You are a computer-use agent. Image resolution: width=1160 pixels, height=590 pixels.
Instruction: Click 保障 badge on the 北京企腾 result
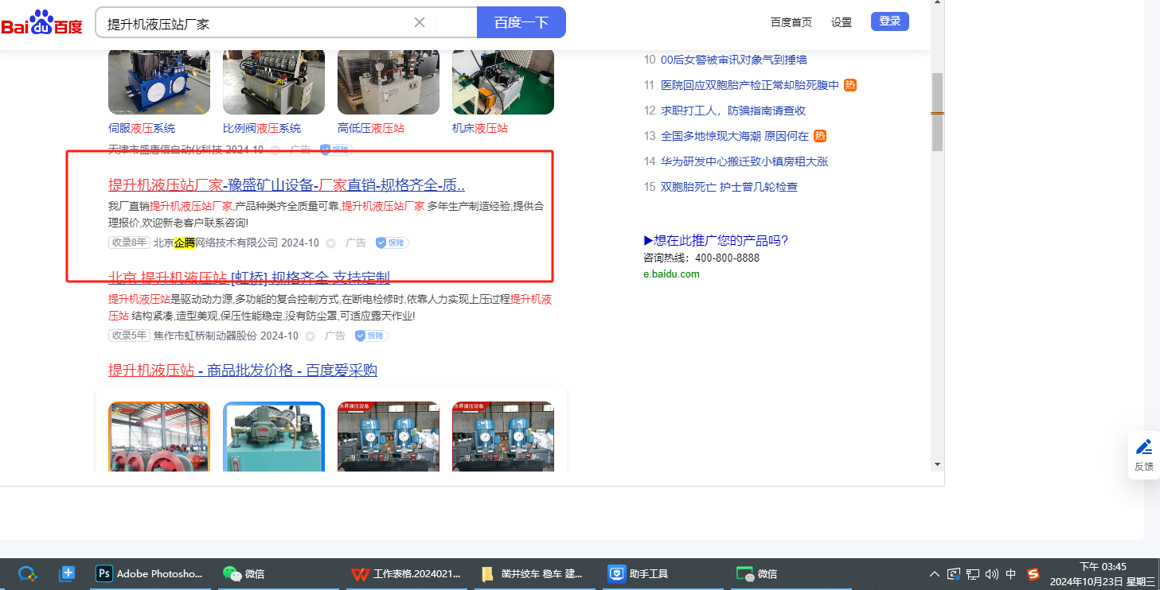point(393,243)
